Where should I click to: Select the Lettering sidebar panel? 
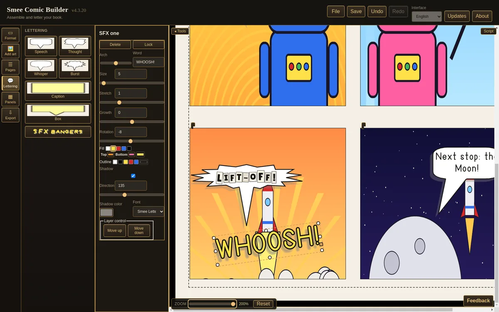pyautogui.click(x=10, y=83)
